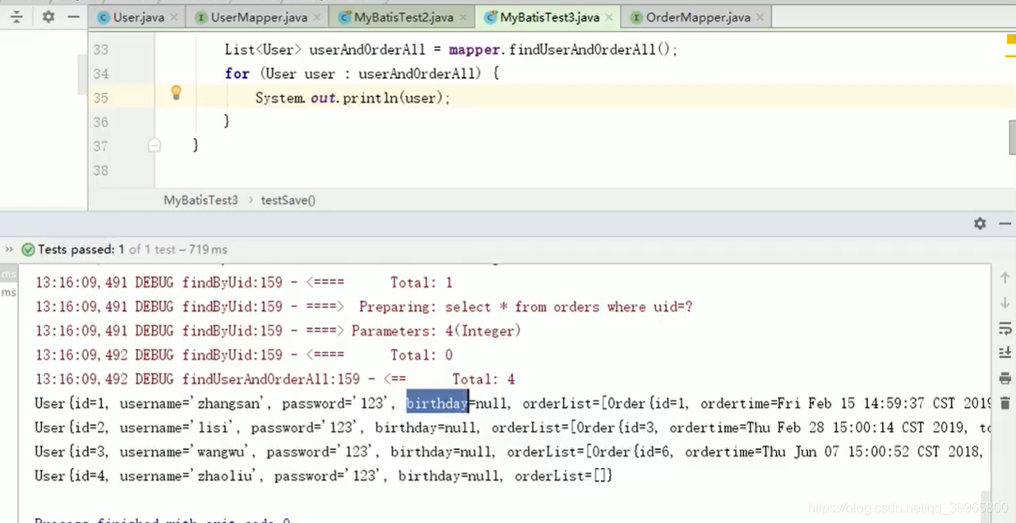Select the MyBatisTest3.java tab
The height and width of the screenshot is (523, 1016).
click(549, 17)
